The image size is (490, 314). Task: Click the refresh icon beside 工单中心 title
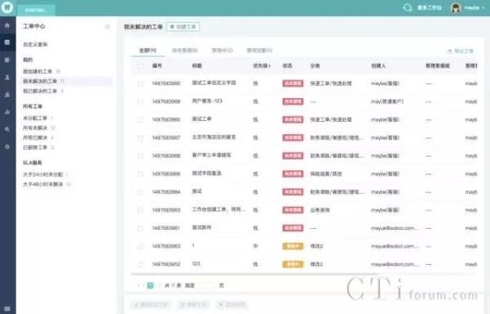107,27
